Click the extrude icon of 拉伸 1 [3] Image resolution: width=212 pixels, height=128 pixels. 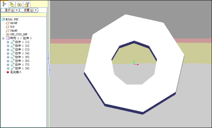click(x=12, y=50)
